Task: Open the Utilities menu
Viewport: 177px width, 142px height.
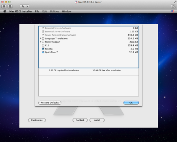Action: tap(54, 11)
